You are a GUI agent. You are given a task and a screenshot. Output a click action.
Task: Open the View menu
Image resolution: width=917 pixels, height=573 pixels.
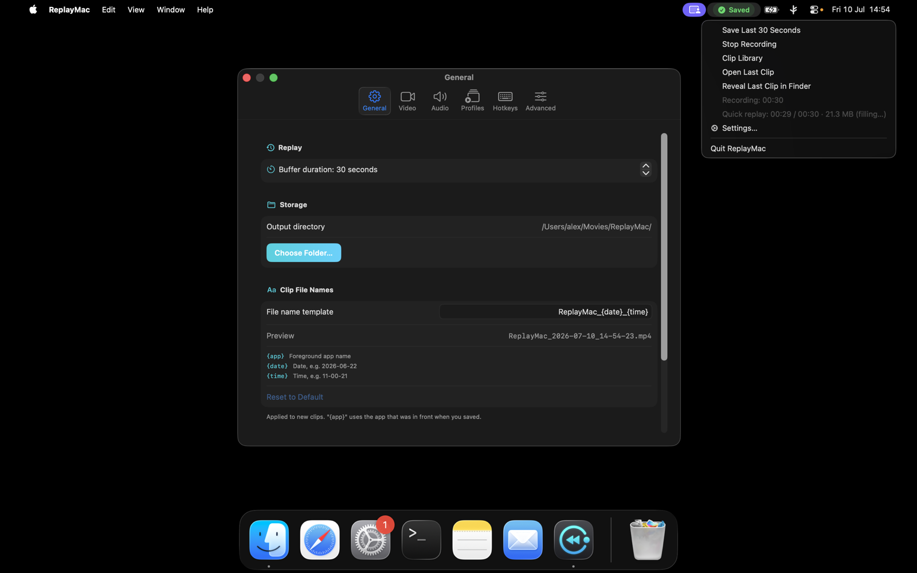(136, 10)
